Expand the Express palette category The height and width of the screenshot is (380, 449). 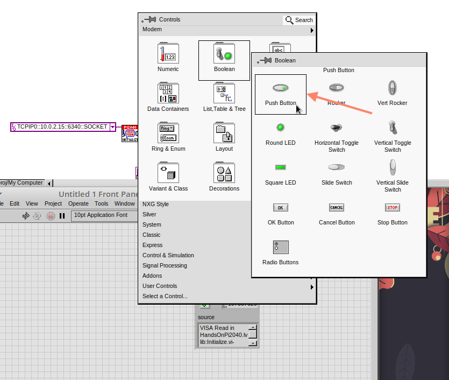point(152,245)
